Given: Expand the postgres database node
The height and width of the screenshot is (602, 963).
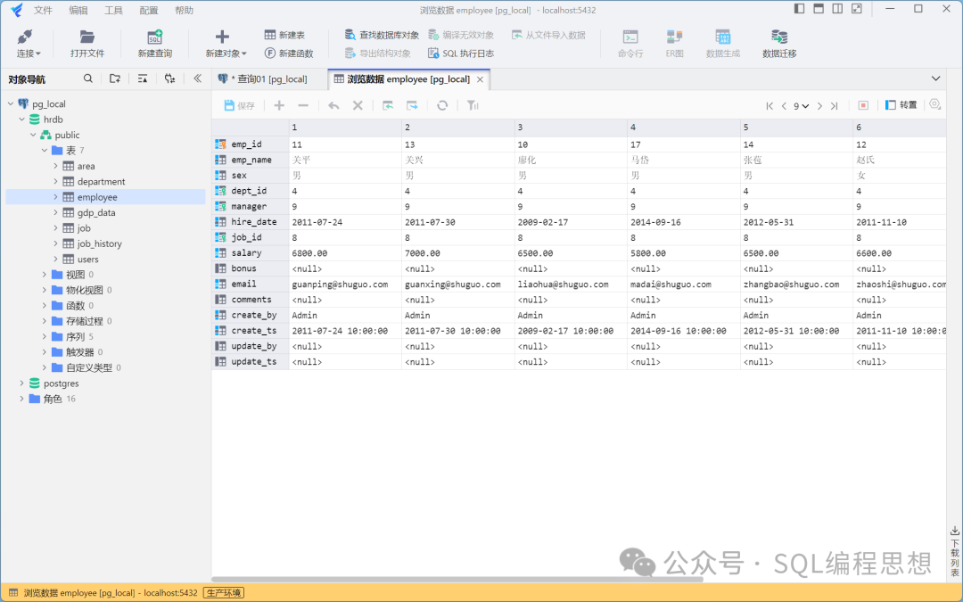Looking at the screenshot, I should pos(22,383).
